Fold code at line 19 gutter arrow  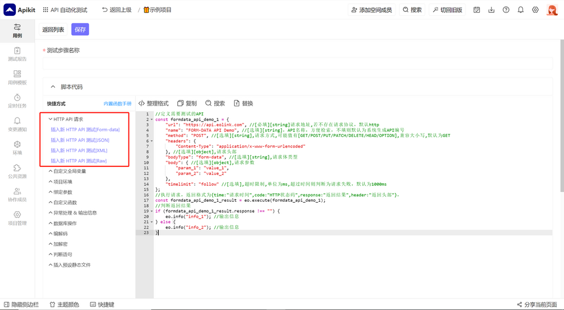click(152, 211)
